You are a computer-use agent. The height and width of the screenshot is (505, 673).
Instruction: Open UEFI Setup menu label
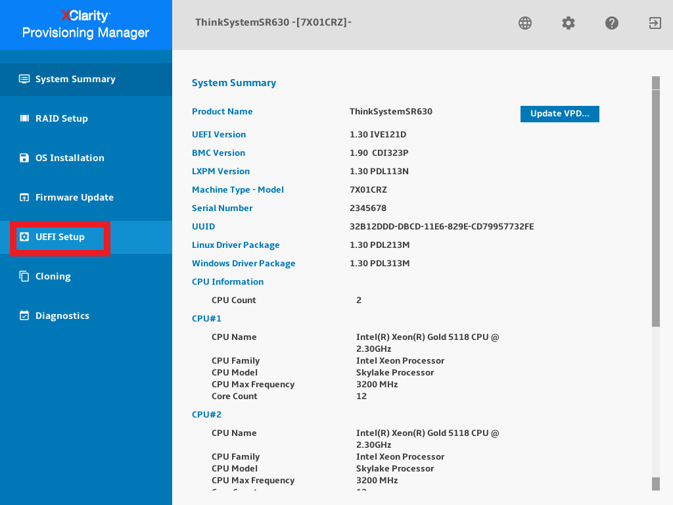point(60,237)
